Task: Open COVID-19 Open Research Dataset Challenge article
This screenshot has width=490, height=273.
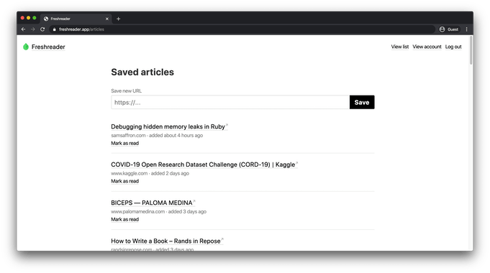Action: click(x=204, y=165)
